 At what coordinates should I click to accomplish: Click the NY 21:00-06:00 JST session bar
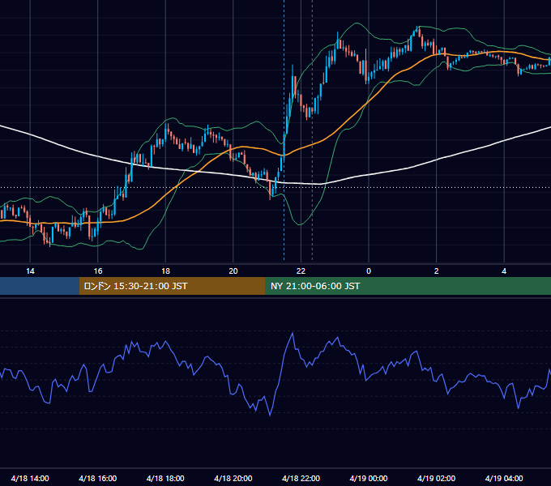point(408,286)
